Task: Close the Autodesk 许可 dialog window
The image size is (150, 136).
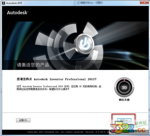Action: [145, 2]
